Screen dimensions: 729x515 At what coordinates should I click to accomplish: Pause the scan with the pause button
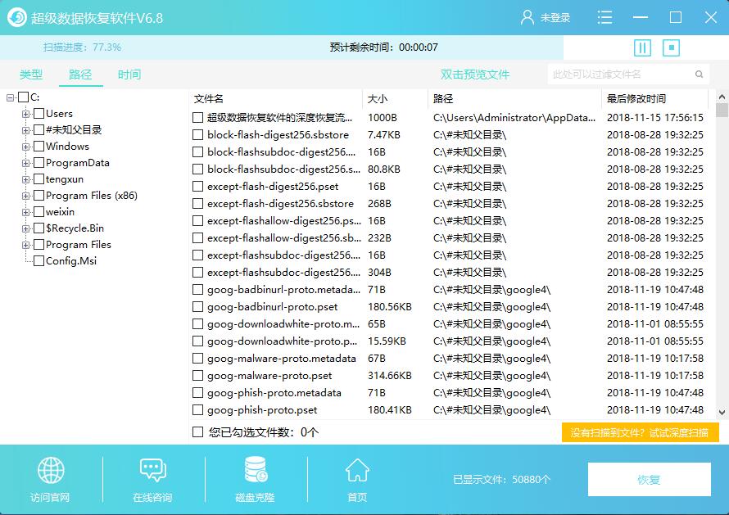pos(642,47)
